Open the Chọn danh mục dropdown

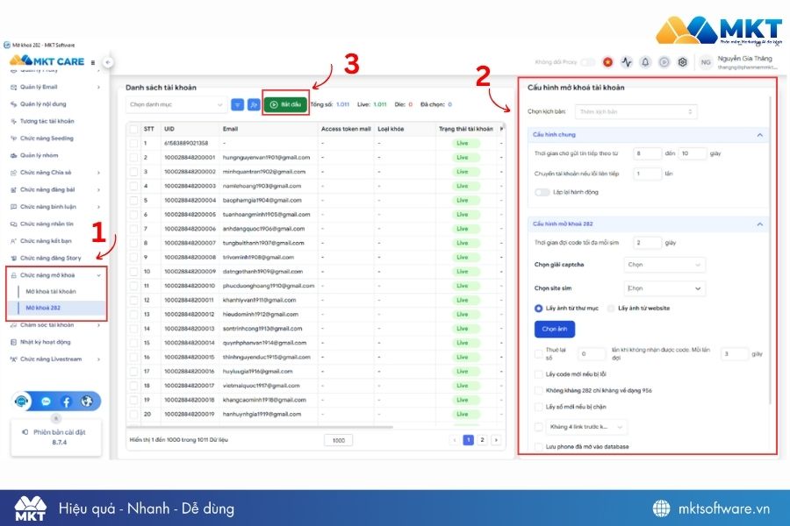point(176,104)
